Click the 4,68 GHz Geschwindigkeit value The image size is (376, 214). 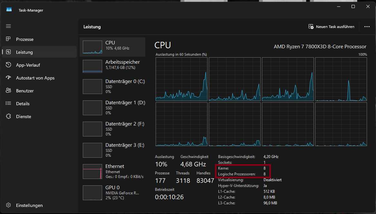pyautogui.click(x=193, y=164)
